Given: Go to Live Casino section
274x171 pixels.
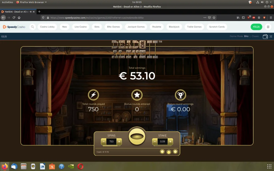Looking at the screenshot, I should pyautogui.click(x=81, y=27).
